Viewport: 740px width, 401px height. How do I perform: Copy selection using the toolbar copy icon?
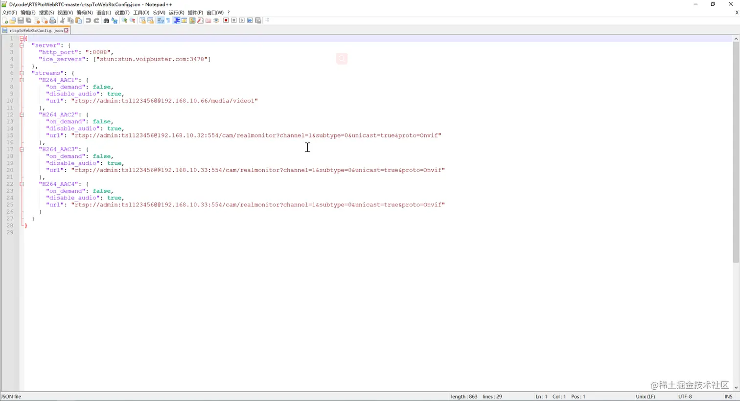(x=70, y=21)
